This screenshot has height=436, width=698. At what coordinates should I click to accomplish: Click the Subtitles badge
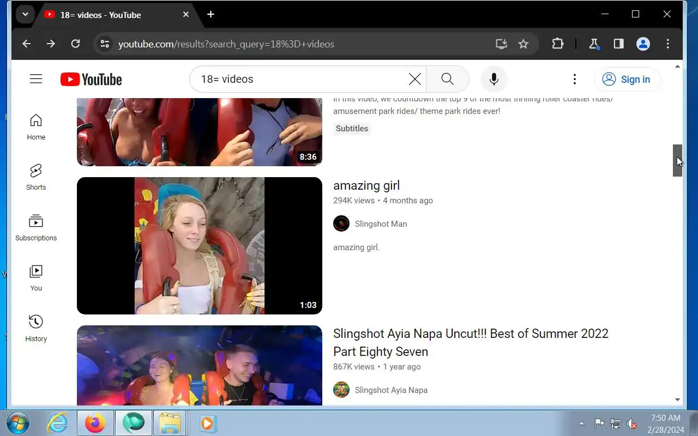point(352,129)
